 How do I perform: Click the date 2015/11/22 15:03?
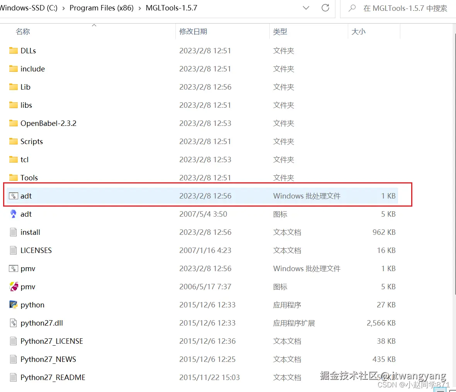209,377
